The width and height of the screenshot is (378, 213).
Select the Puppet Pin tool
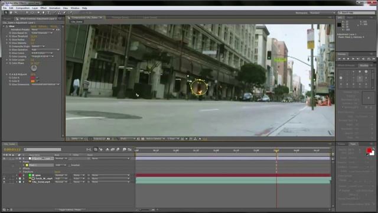point(71,12)
